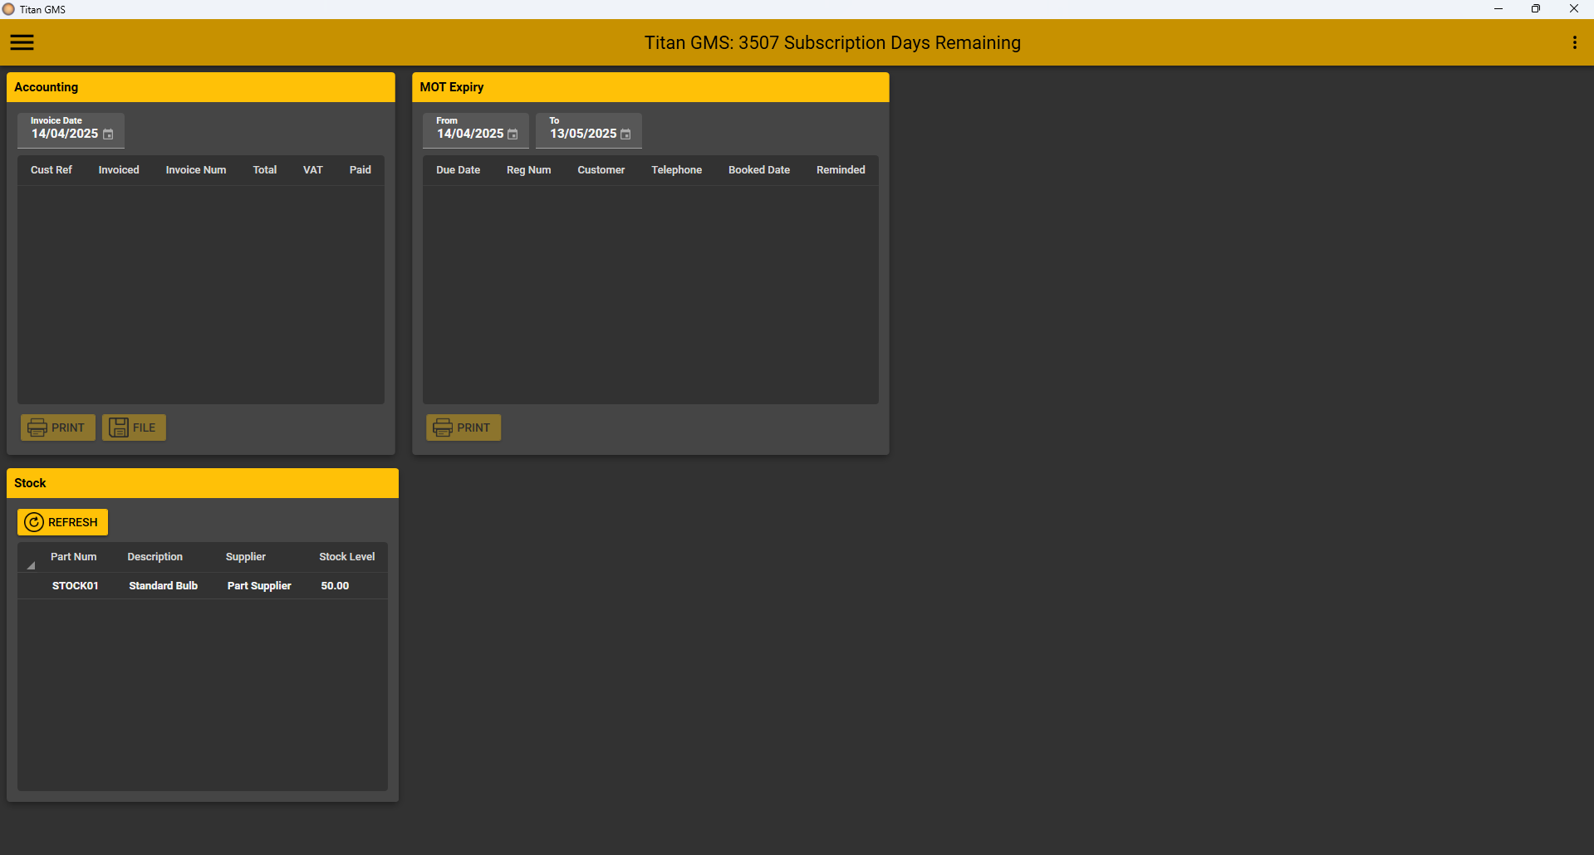This screenshot has height=855, width=1594.
Task: Click the MOT Expiry panel header
Action: [650, 87]
